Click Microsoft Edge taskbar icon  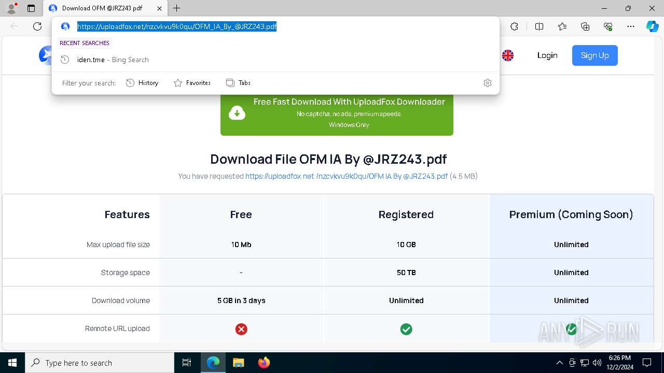tap(213, 363)
